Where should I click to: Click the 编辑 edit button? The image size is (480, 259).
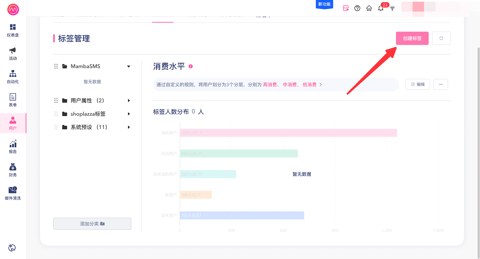coord(418,85)
